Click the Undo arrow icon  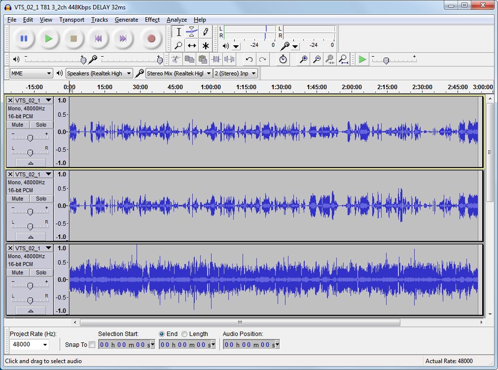coord(249,59)
